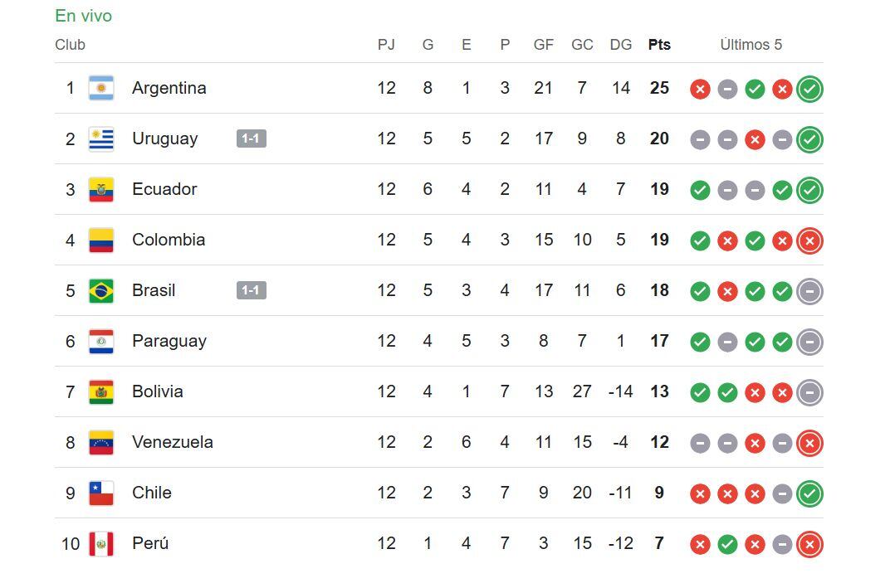
Task: Click the Venezuela flag icon
Action: (101, 442)
